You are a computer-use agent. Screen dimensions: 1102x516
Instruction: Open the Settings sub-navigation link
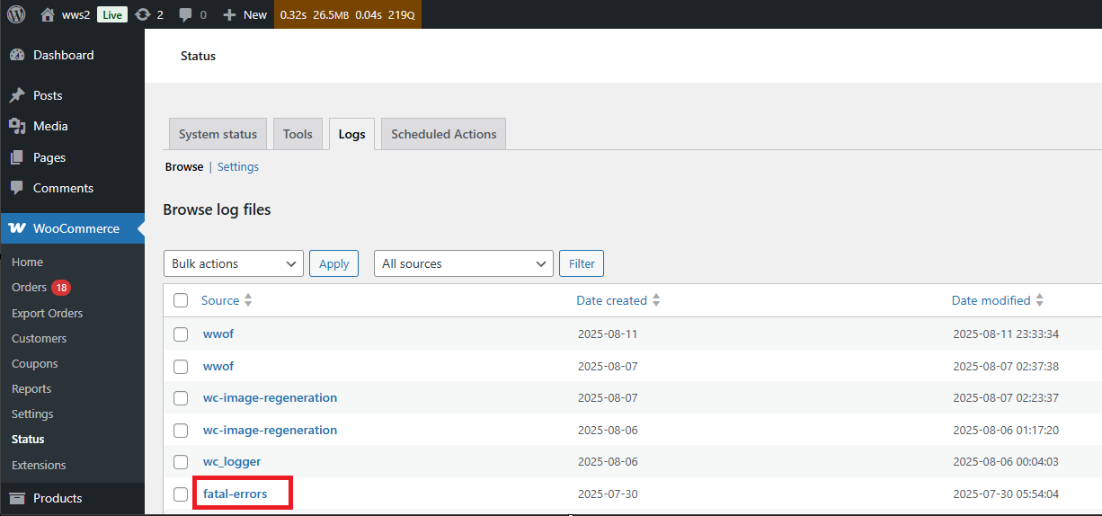(238, 167)
